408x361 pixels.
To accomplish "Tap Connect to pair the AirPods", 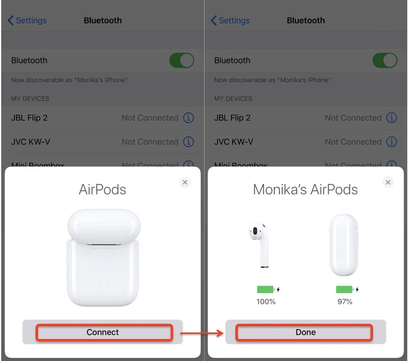I will pyautogui.click(x=103, y=332).
